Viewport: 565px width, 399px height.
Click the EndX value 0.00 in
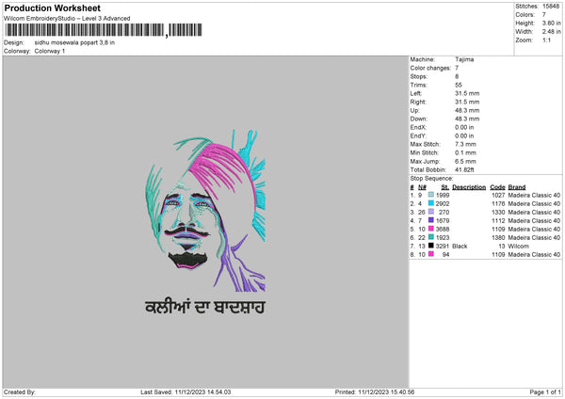click(464, 127)
